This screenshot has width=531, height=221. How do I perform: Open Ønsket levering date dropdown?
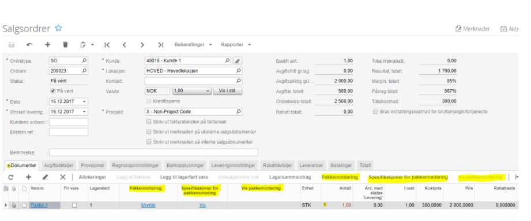84,112
